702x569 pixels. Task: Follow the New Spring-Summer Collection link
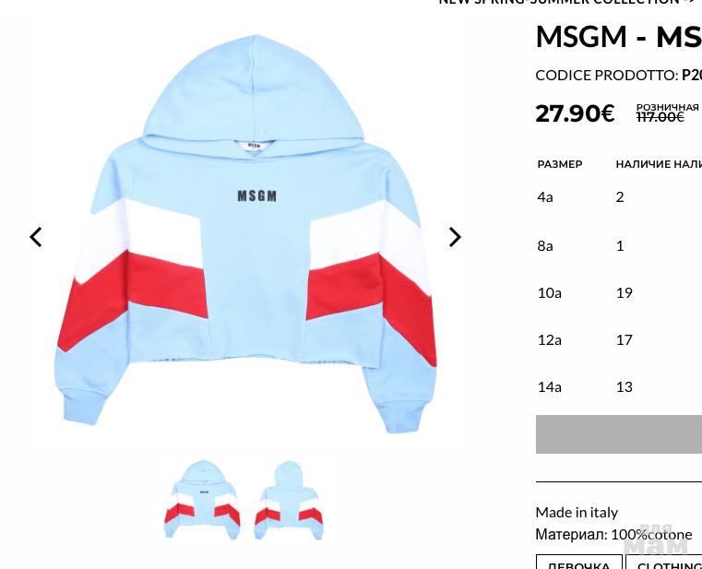tap(570, 2)
